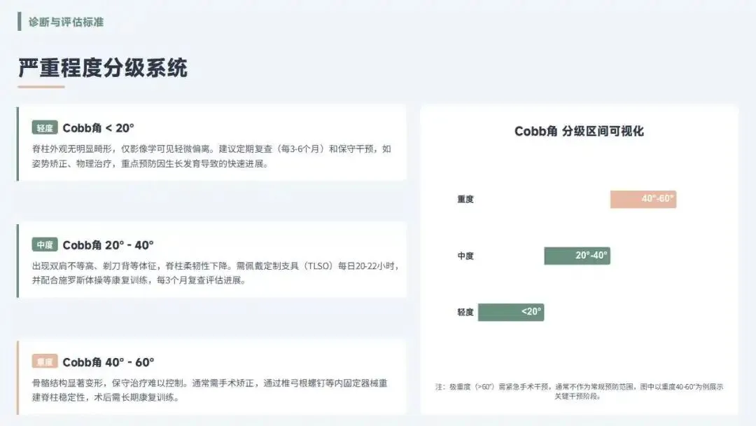Viewport: 756px width, 426px height.
Task: Click the Cobb角 分级区间可视化 chart title
Action: point(579,131)
